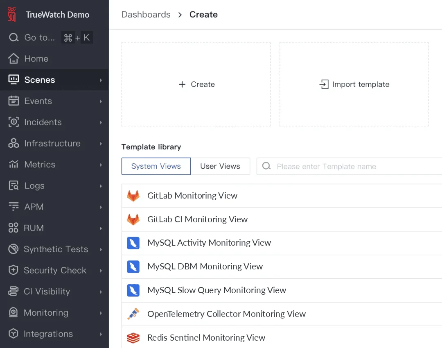Click the Synthetic Tests icon

point(13,249)
